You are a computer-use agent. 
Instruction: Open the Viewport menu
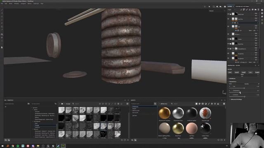[x=23, y=4]
